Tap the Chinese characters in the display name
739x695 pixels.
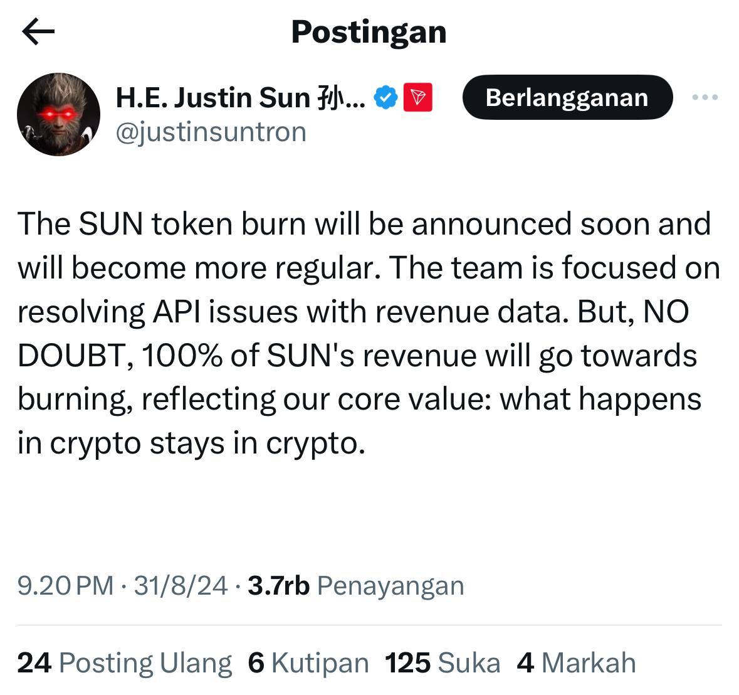point(333,98)
